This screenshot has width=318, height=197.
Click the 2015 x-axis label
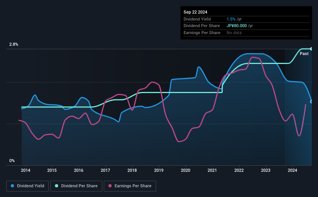[52, 170]
